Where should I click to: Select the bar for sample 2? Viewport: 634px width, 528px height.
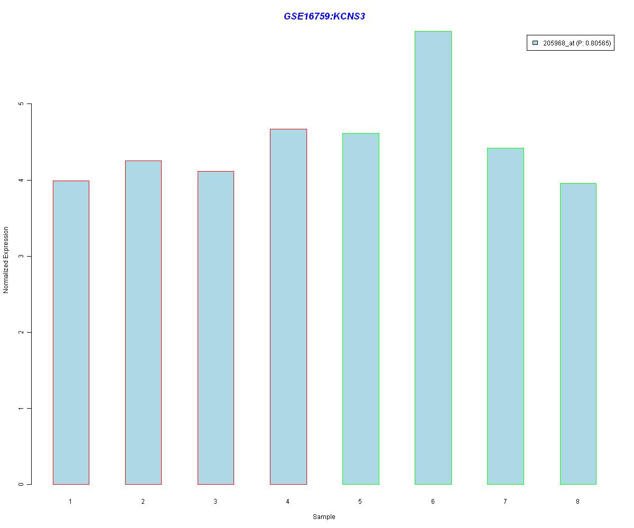click(x=143, y=323)
